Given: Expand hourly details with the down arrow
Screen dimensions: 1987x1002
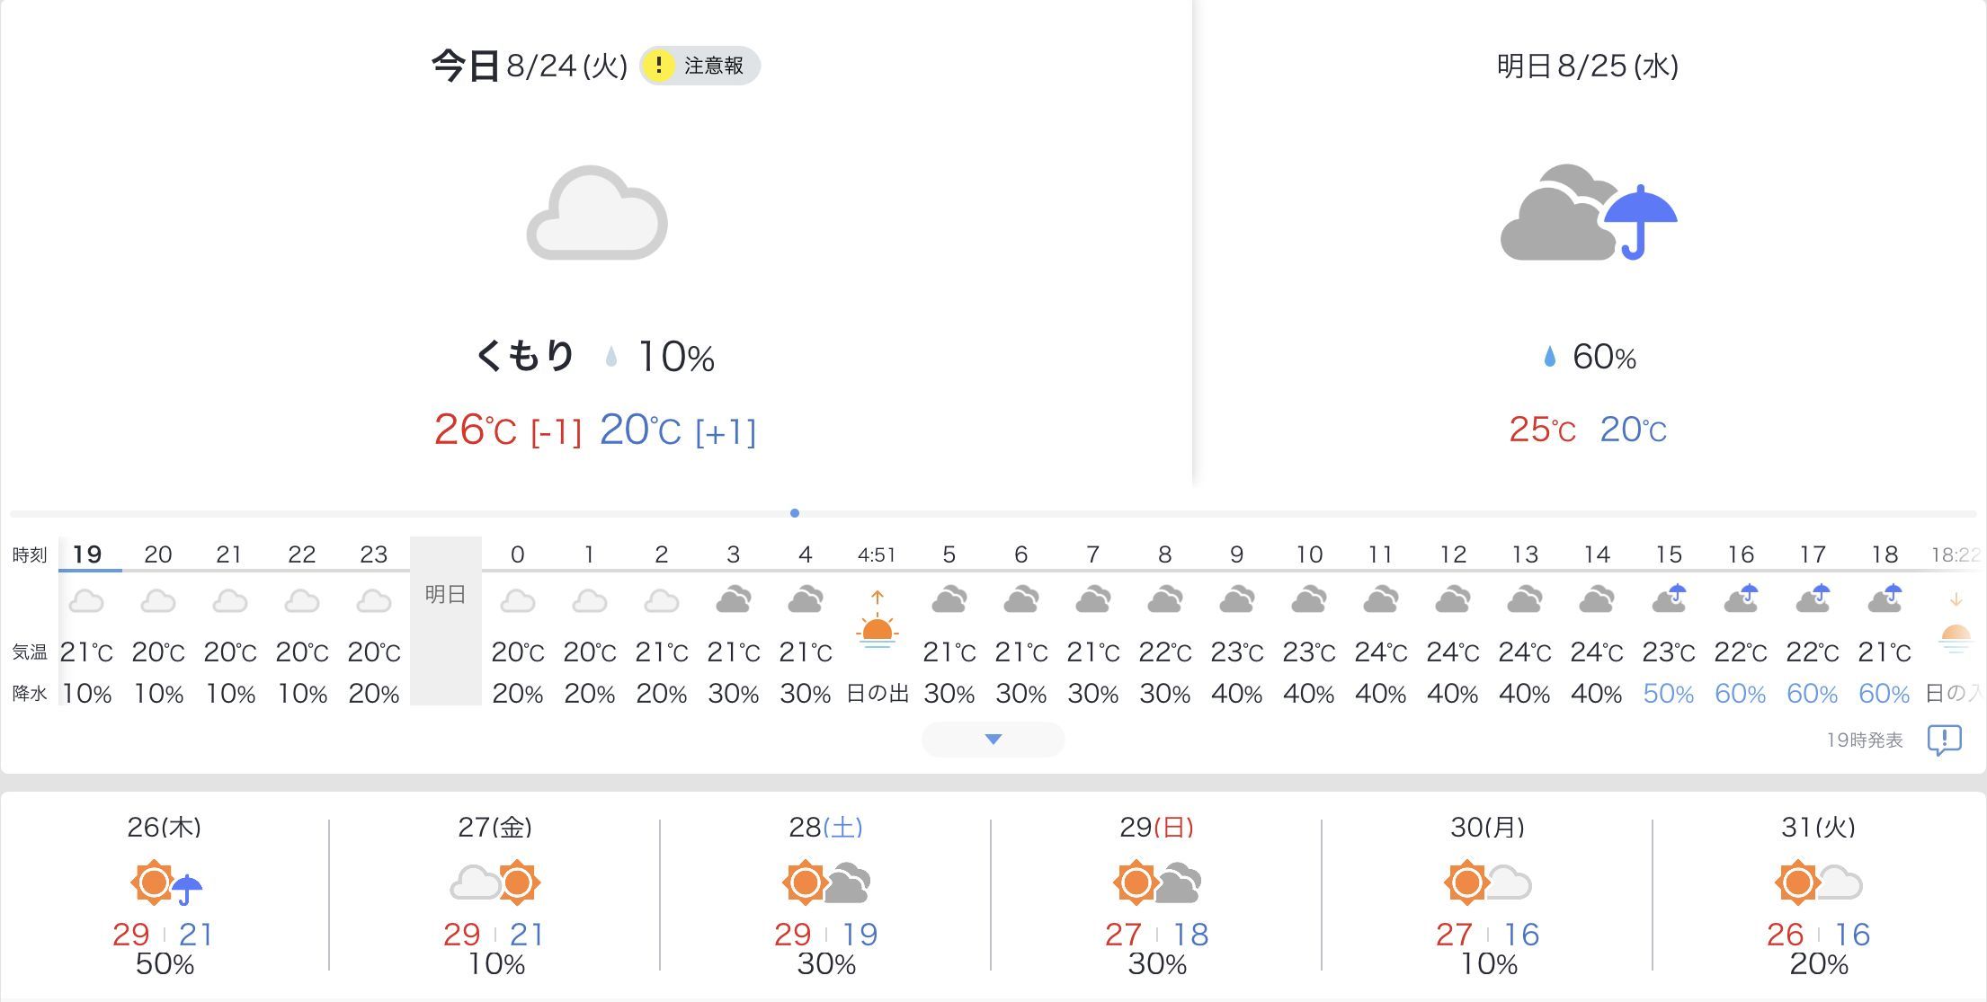Looking at the screenshot, I should click(993, 740).
